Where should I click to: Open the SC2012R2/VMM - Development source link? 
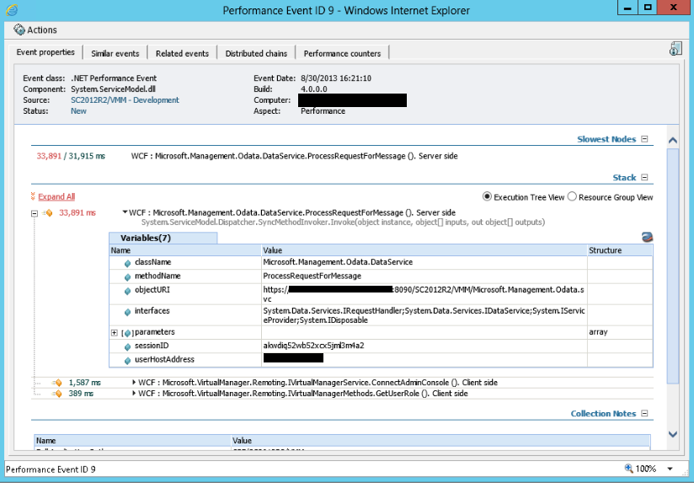125,100
